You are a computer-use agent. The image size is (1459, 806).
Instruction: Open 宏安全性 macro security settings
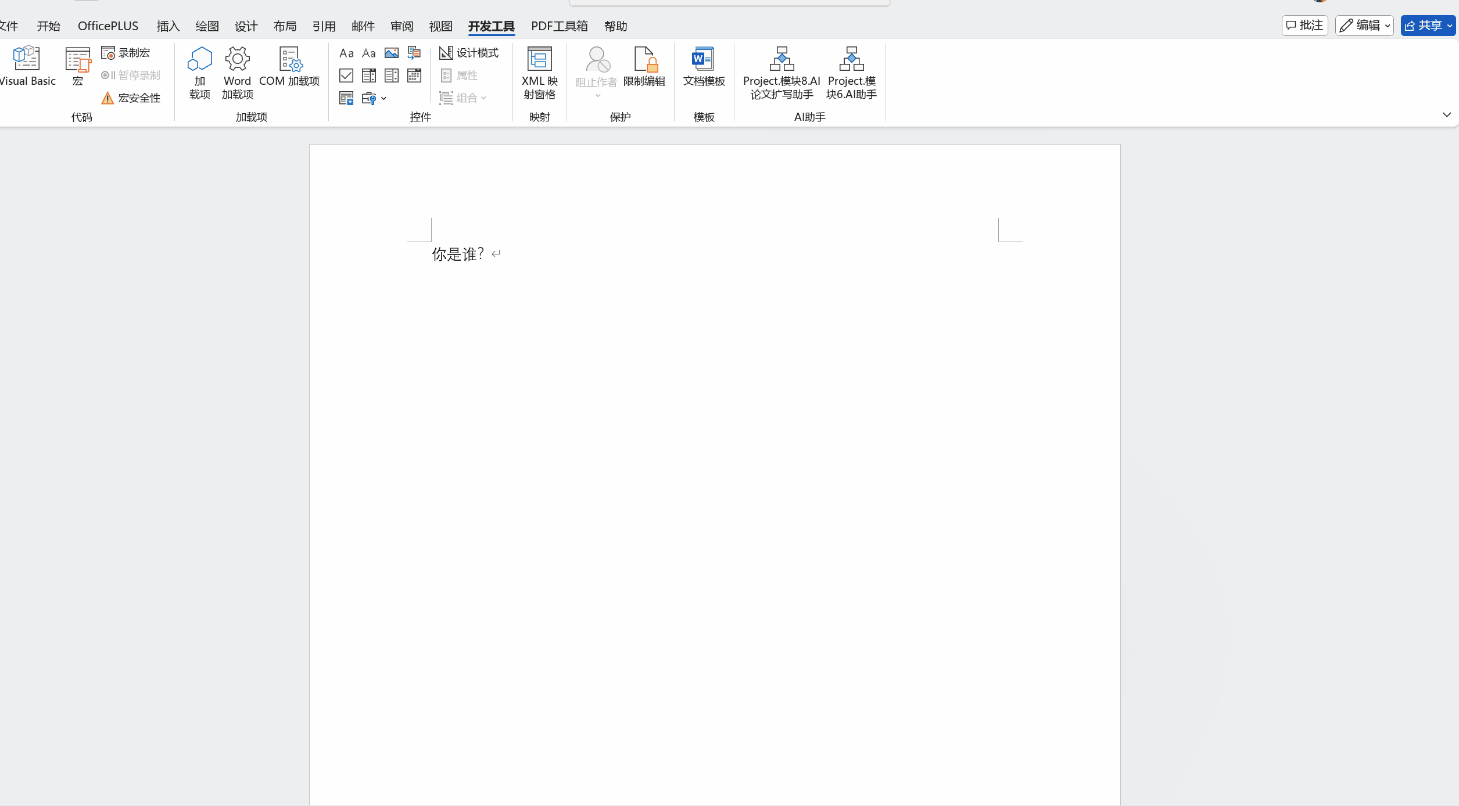click(x=131, y=98)
